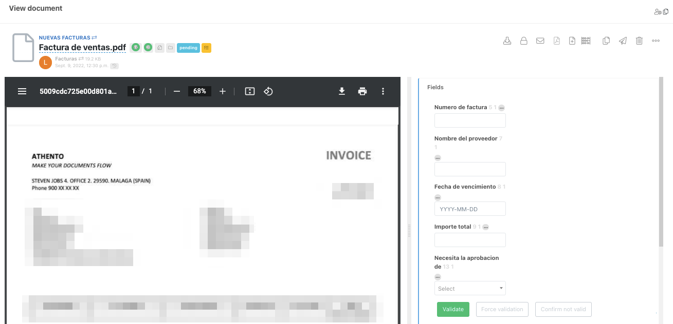Download document using tray arrow icon

(x=507, y=41)
